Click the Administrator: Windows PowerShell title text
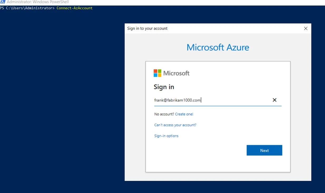The width and height of the screenshot is (325, 193). click(38, 2)
